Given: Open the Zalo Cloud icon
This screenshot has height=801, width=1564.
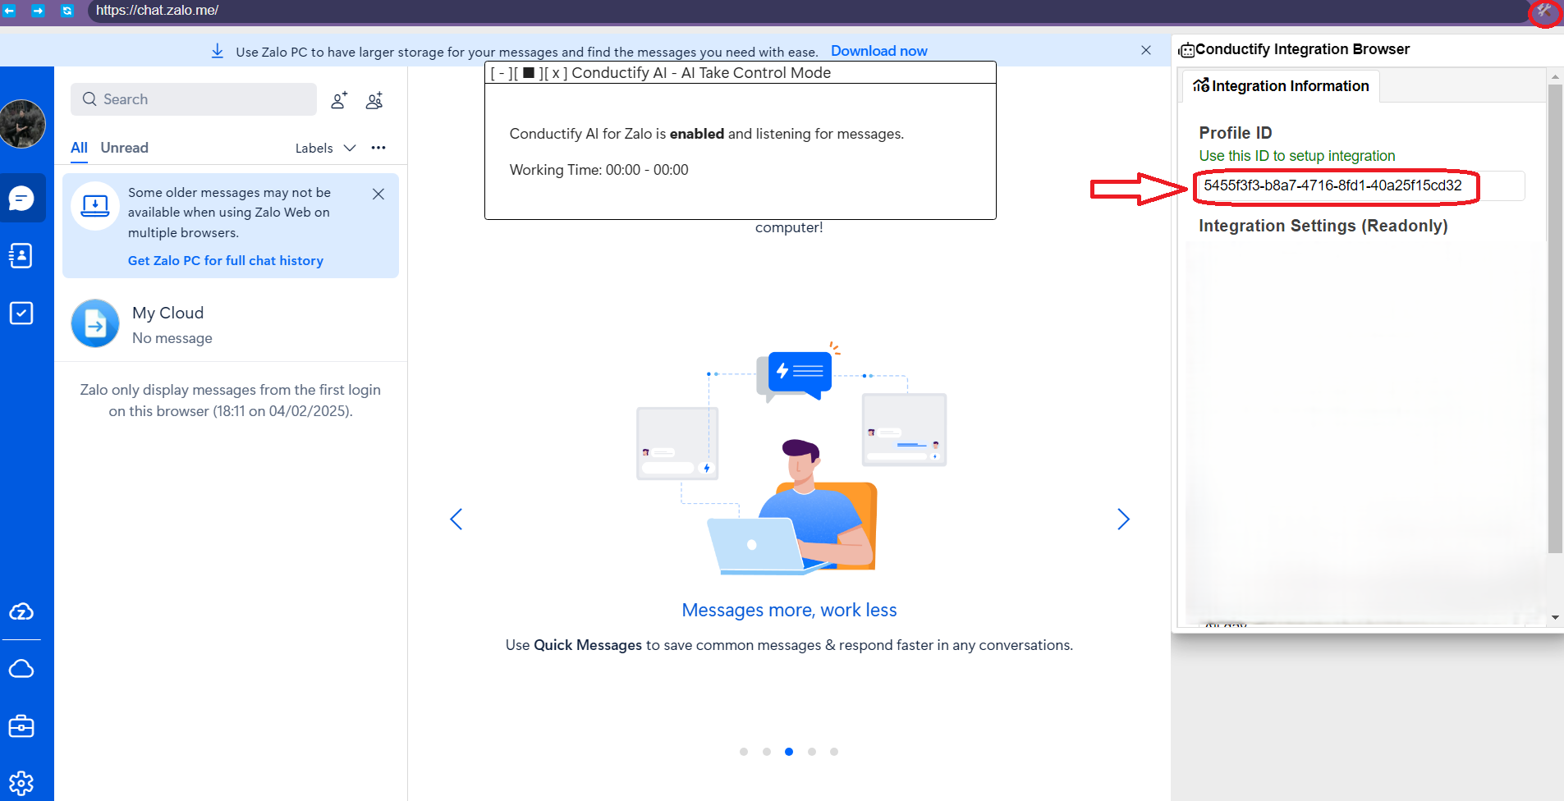Looking at the screenshot, I should point(23,611).
